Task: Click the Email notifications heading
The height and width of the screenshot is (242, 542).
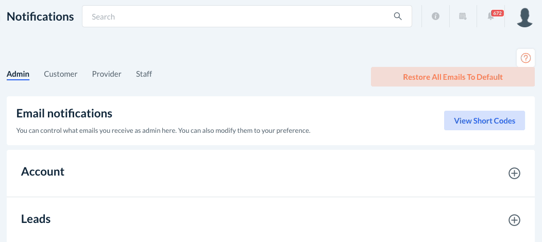Action: [64, 113]
